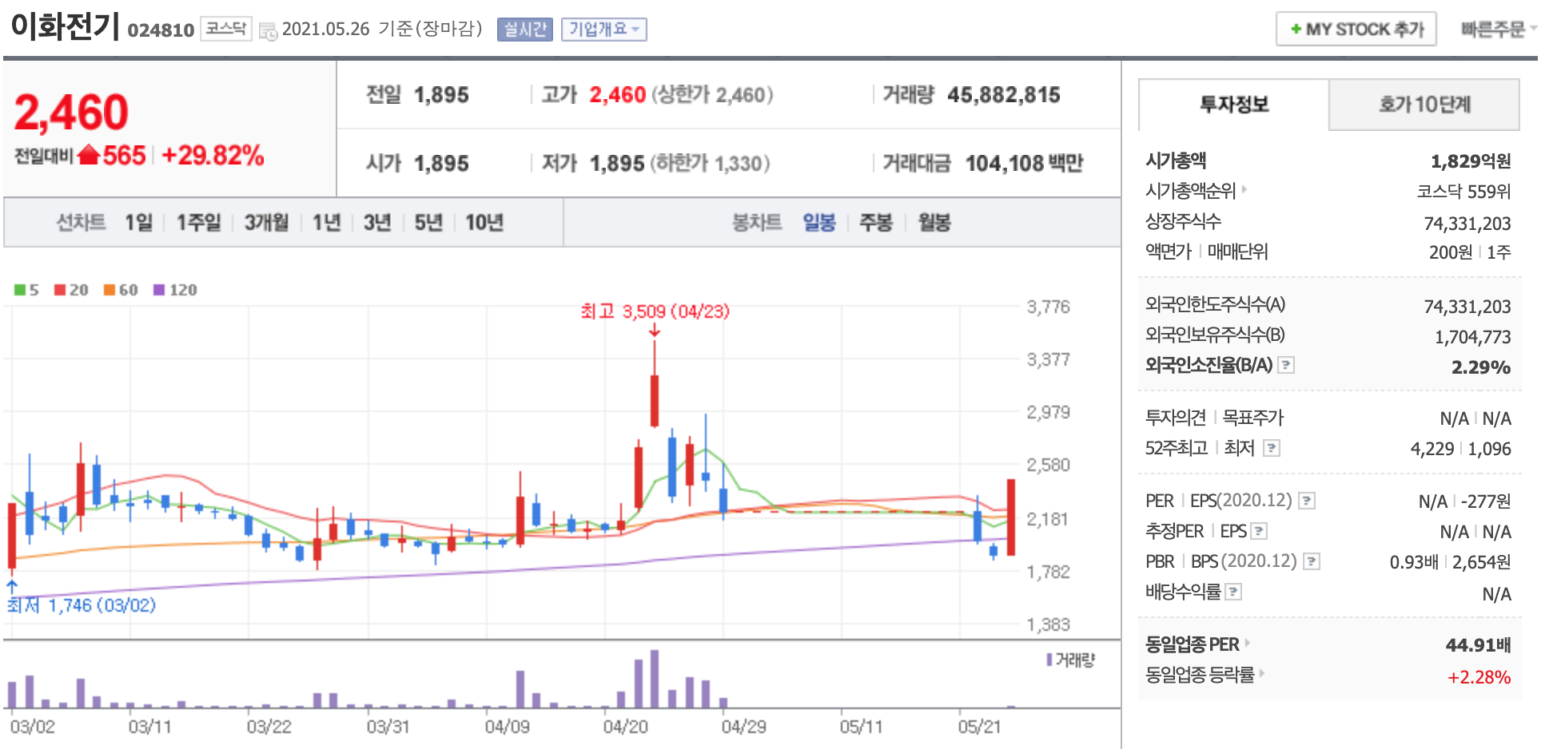The image size is (1549, 749).
Task: Click green 5-day moving average swatch
Action: click(x=20, y=290)
